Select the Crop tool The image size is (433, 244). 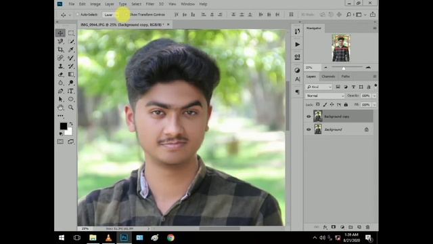coord(60,49)
